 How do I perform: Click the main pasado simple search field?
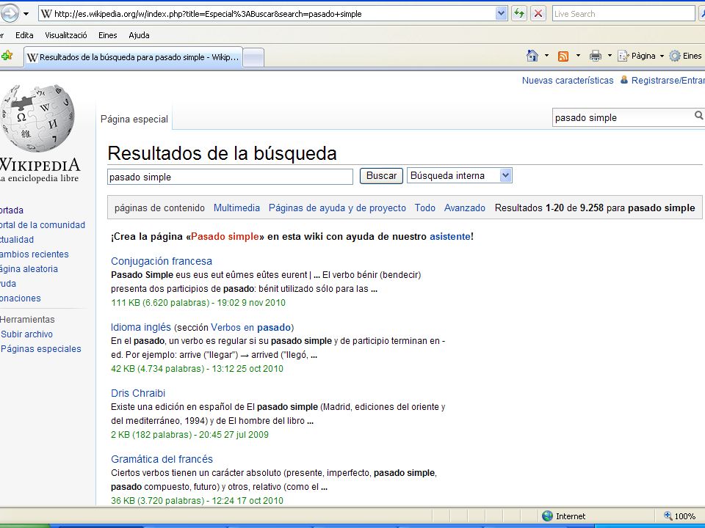[230, 177]
